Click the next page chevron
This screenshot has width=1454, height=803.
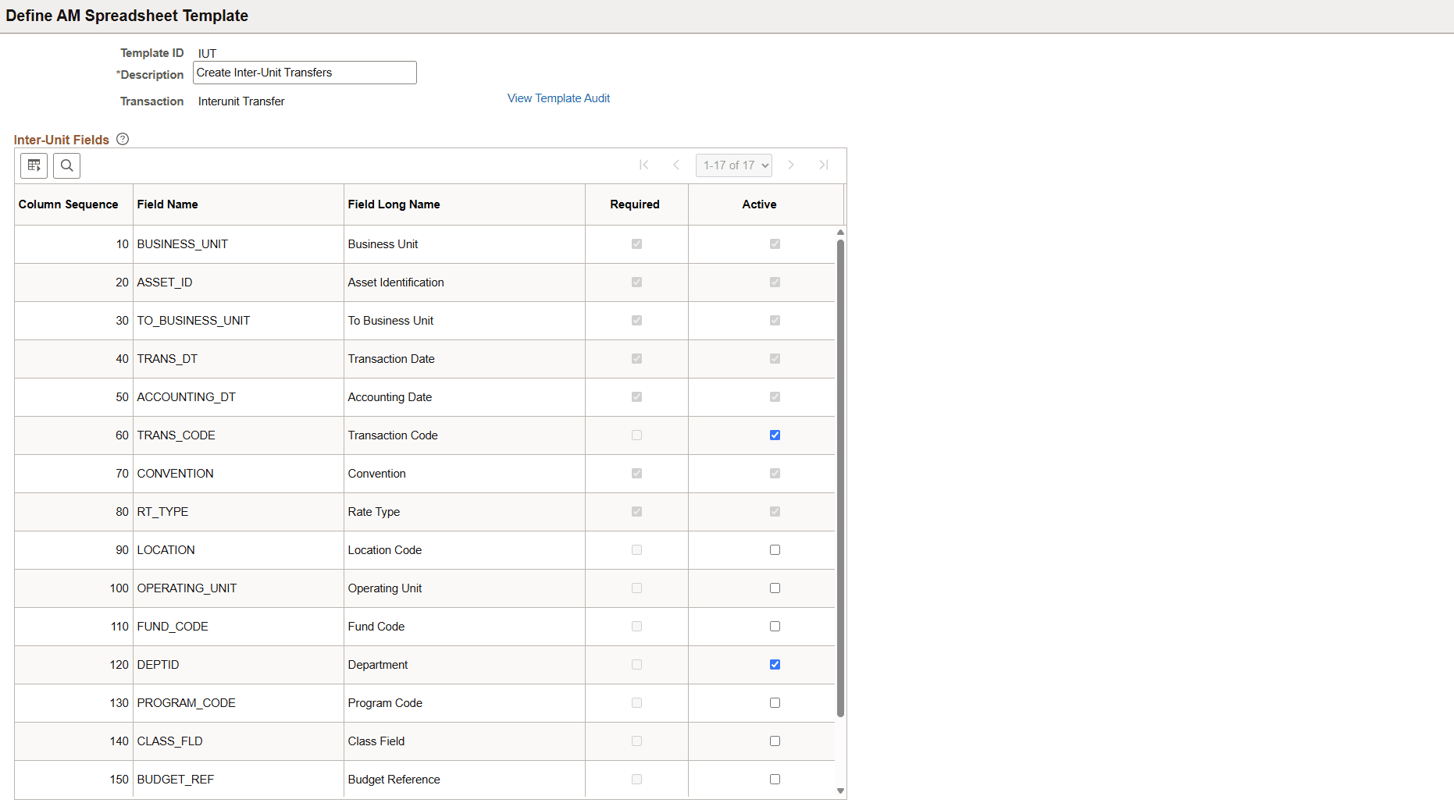[791, 165]
